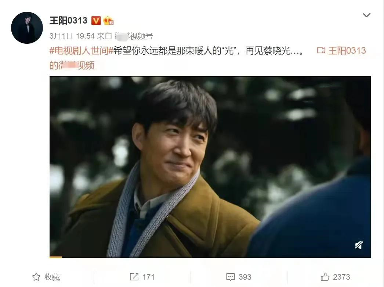Click the round profile avatar
Image resolution: width=384 pixels, height=287 pixels.
point(27,28)
